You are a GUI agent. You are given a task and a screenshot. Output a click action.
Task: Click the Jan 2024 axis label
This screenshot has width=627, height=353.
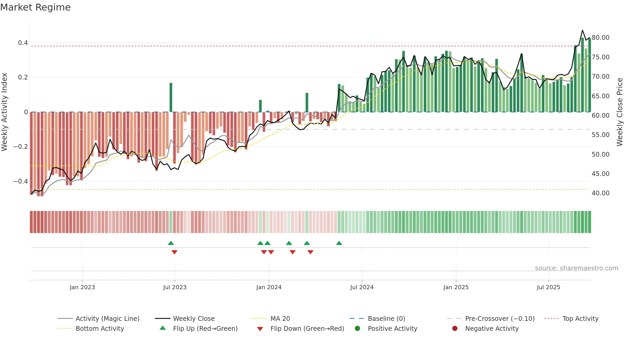click(x=269, y=287)
